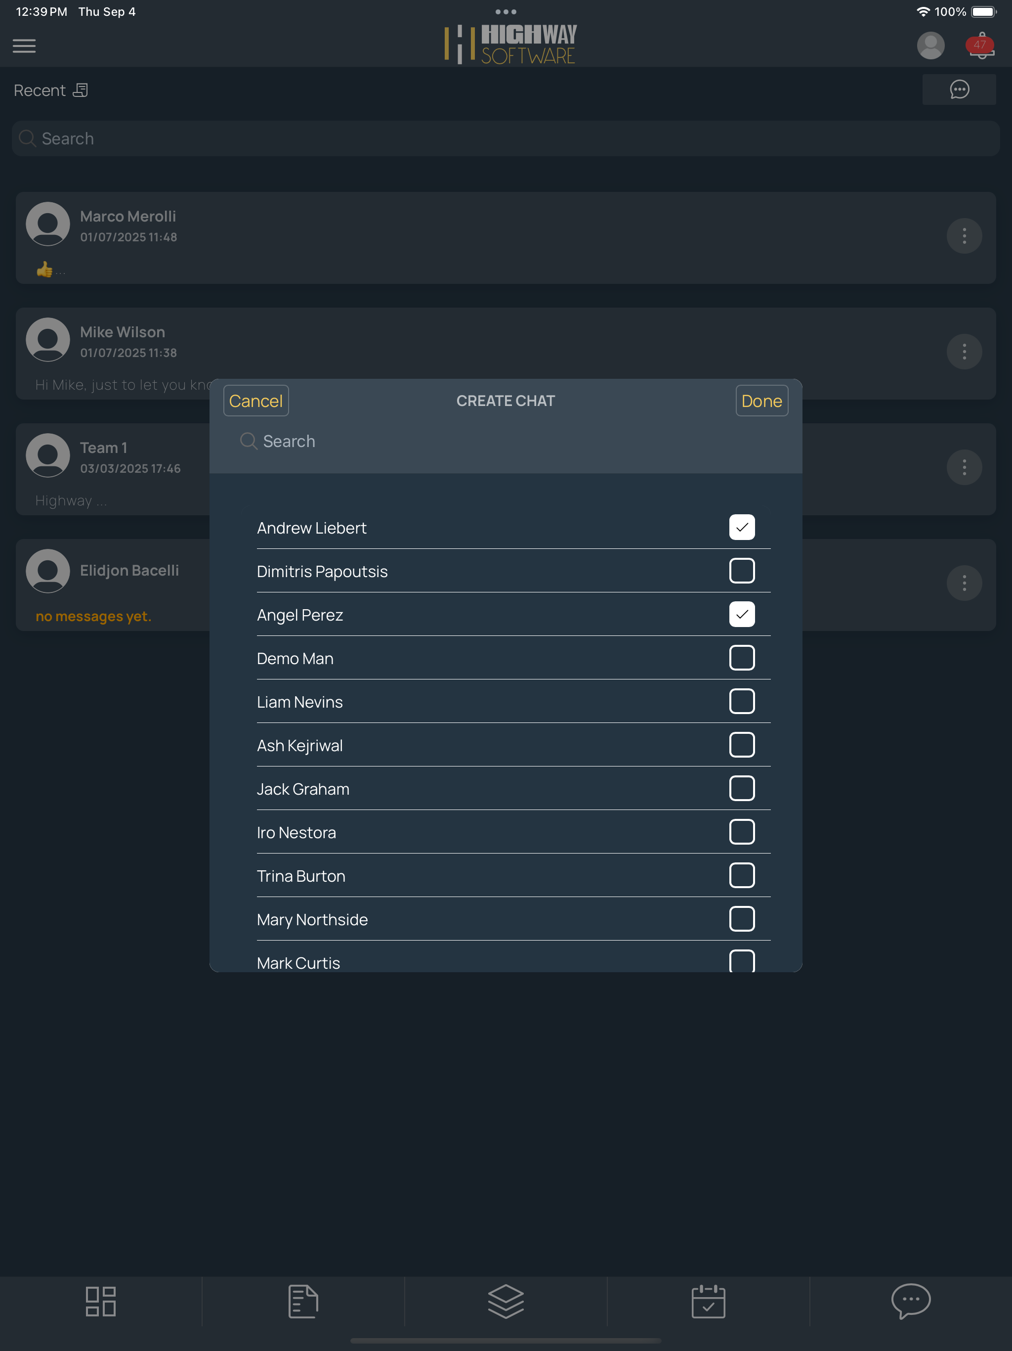Screen dimensions: 1012x1351
Task: Tap the Elidjon Bacelli avatar
Action: click(x=47, y=571)
